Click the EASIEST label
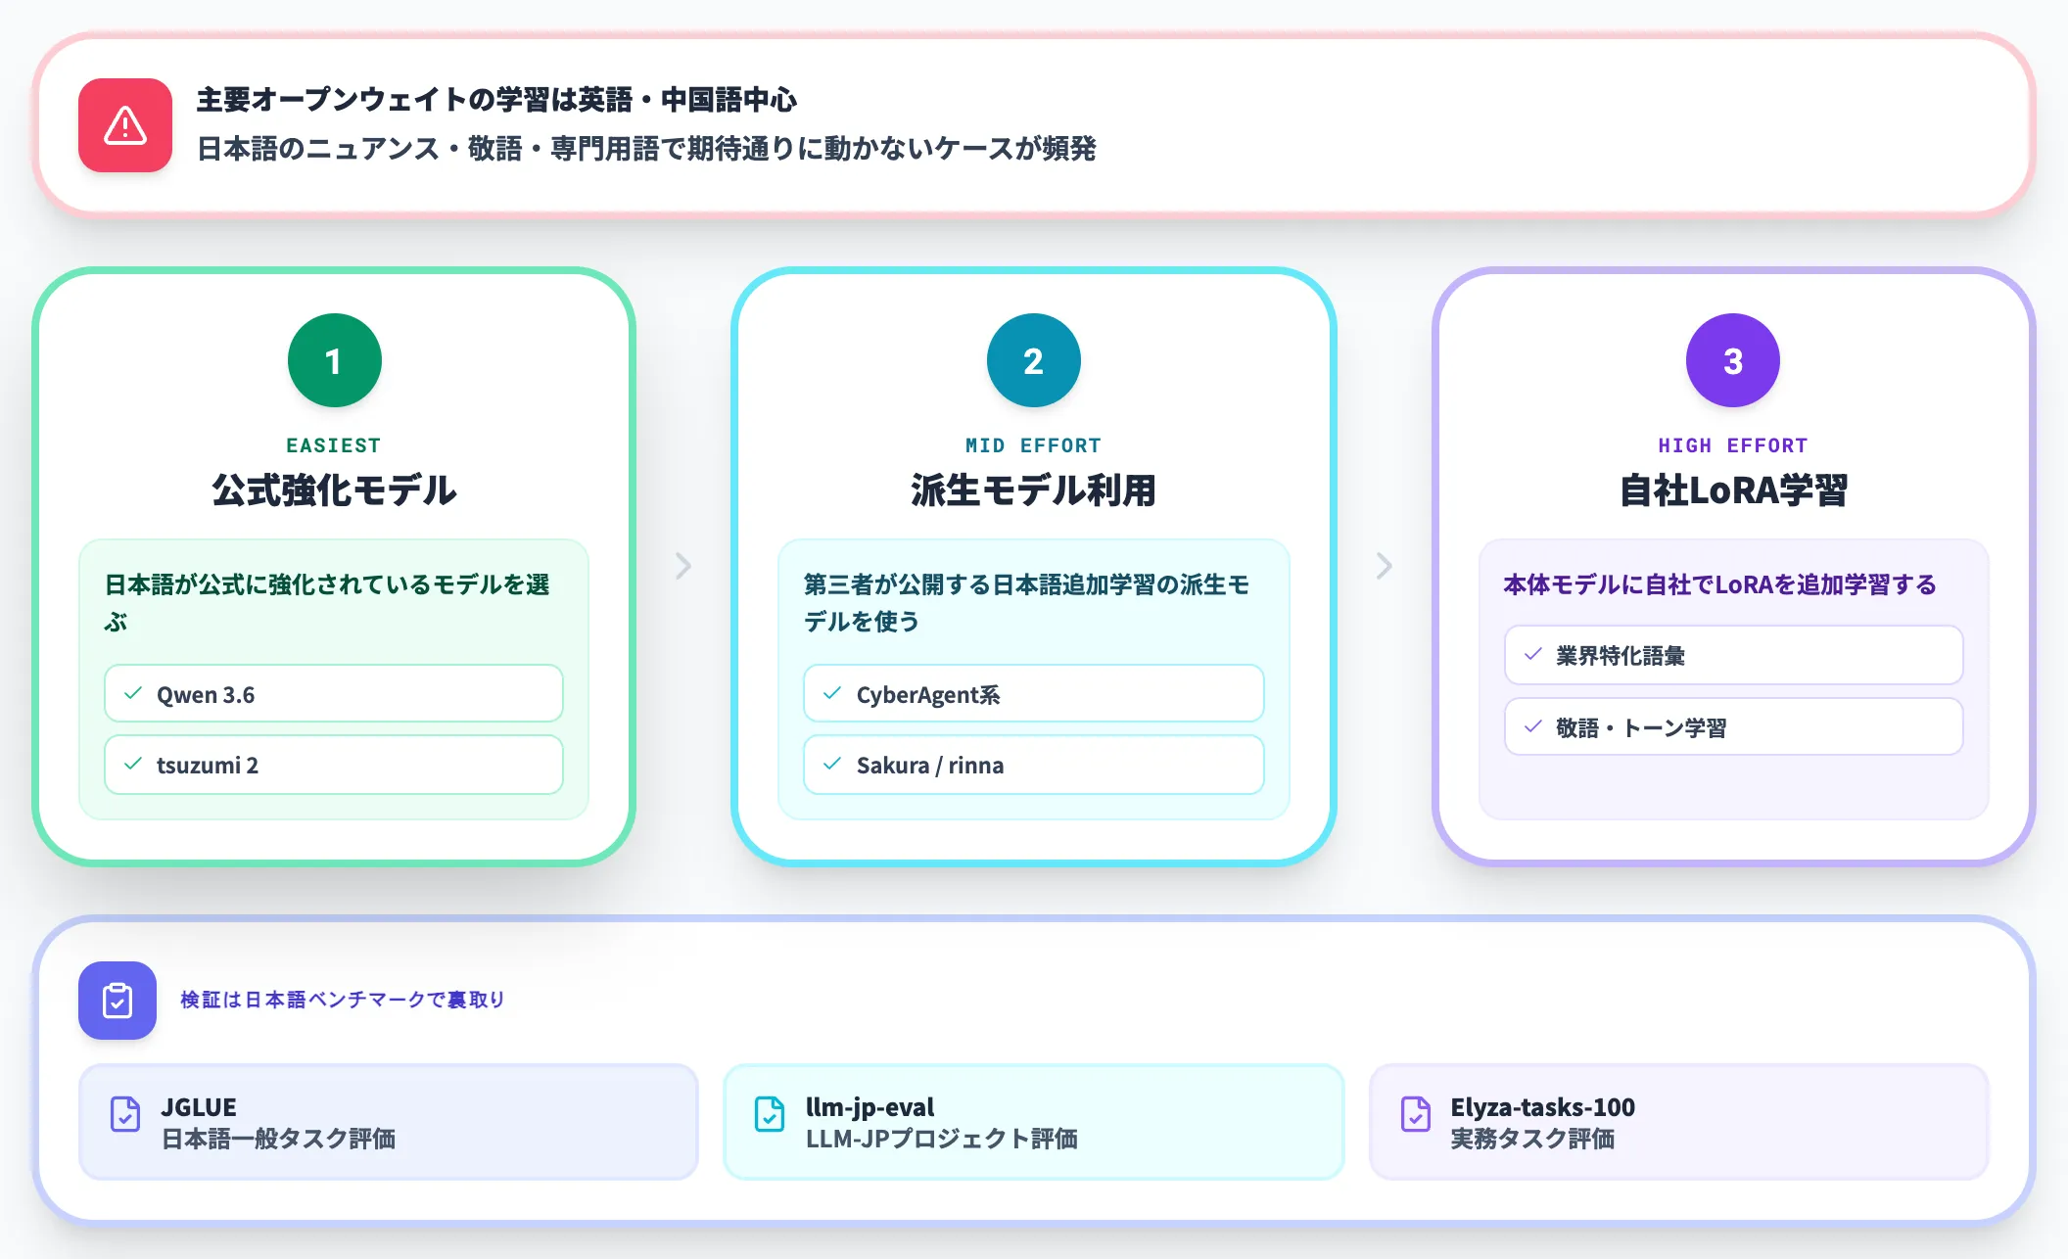2068x1259 pixels. [334, 445]
